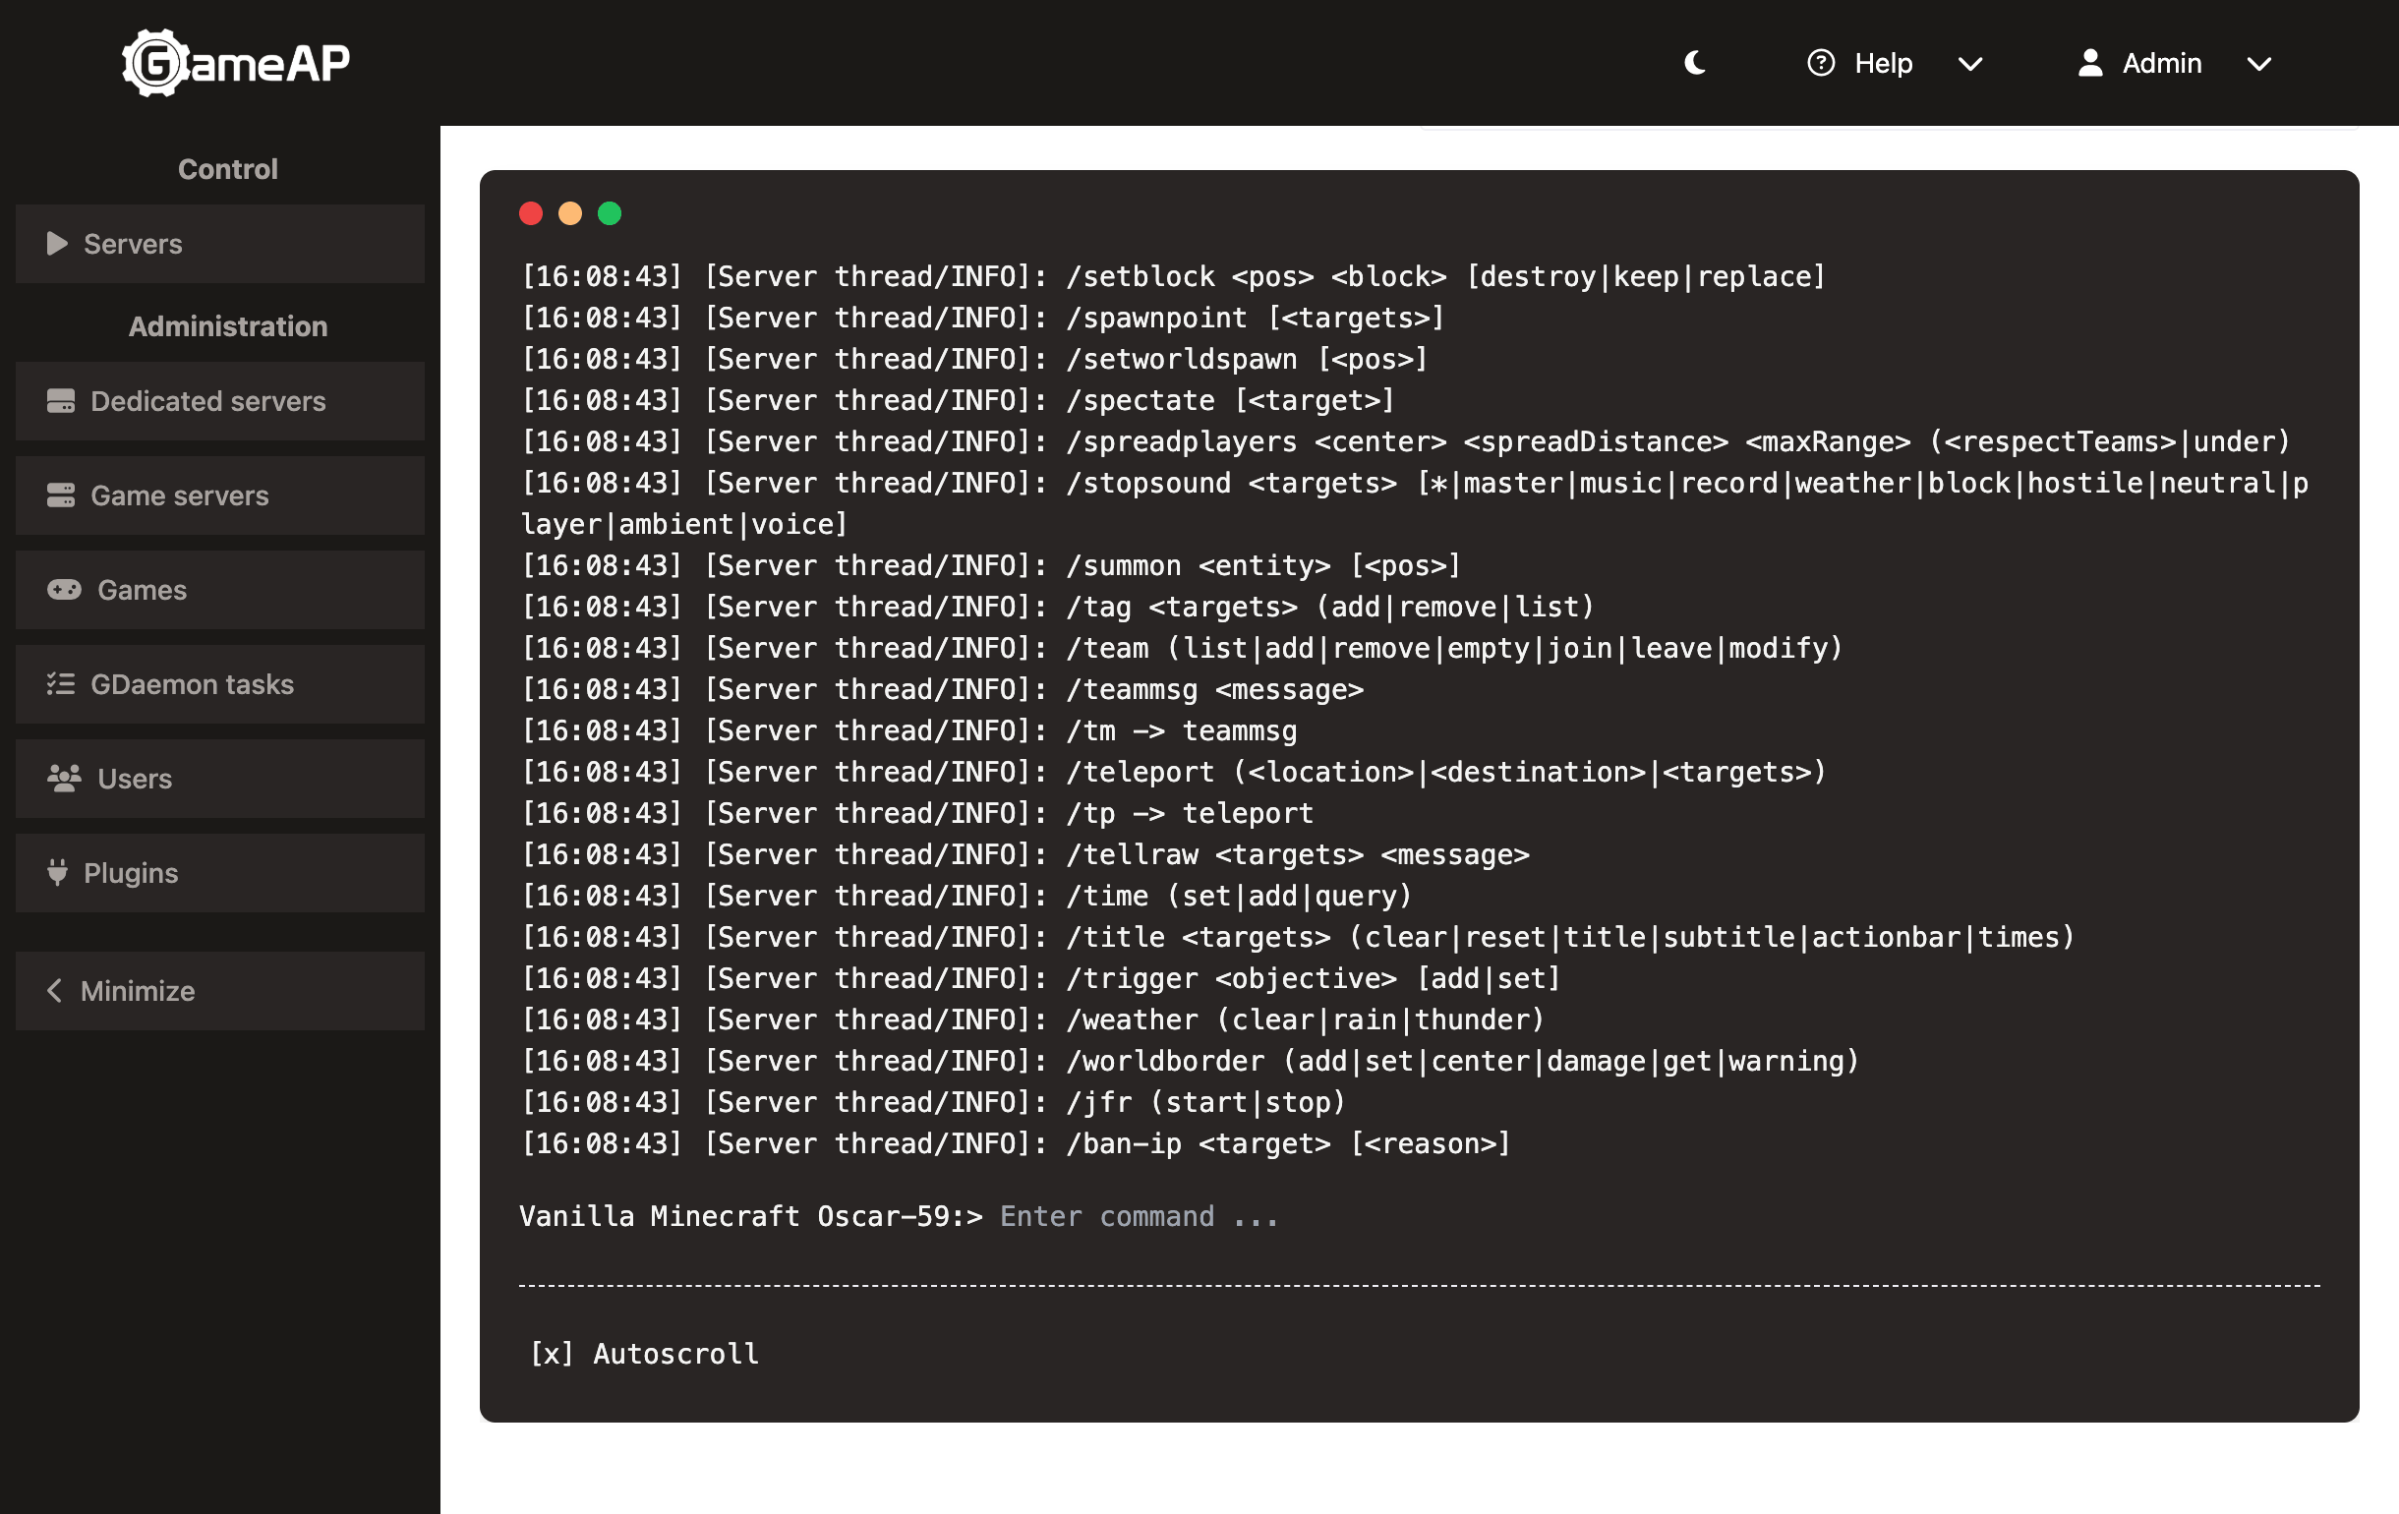
Task: Open the Admin user menu
Action: pos(2161,63)
